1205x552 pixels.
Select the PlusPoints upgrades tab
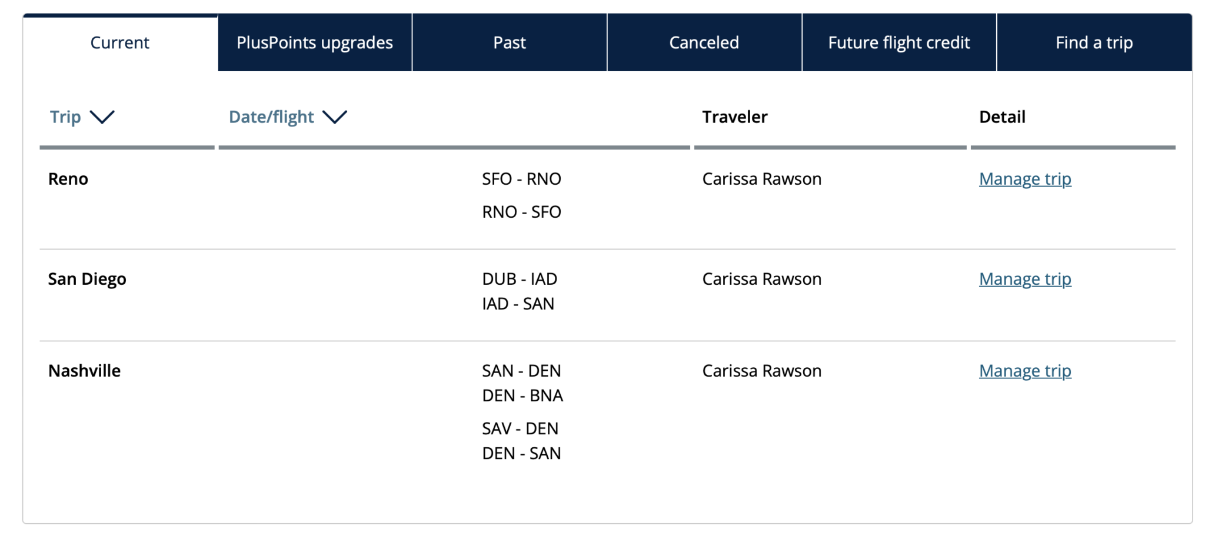315,42
